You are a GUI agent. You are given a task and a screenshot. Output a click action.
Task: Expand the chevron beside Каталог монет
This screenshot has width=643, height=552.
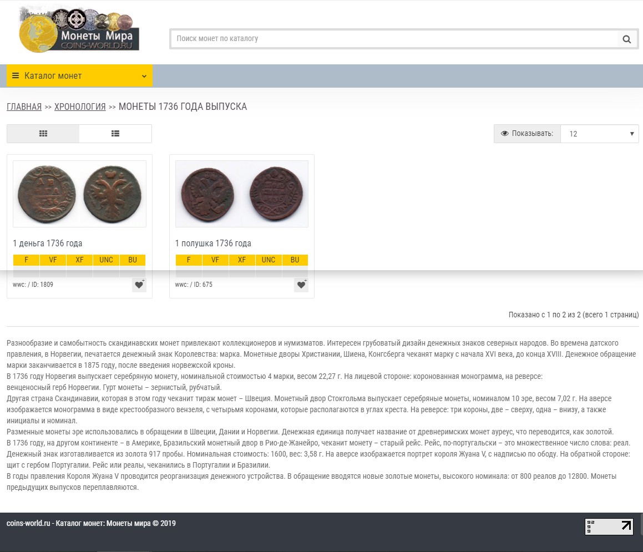click(x=144, y=76)
